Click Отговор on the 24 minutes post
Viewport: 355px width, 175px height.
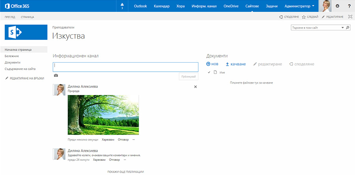click(x=114, y=160)
